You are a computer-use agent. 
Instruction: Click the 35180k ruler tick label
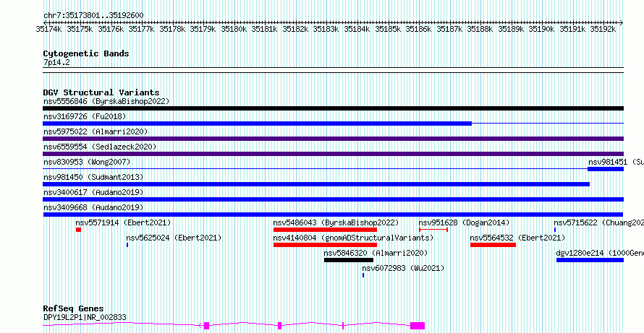point(233,29)
